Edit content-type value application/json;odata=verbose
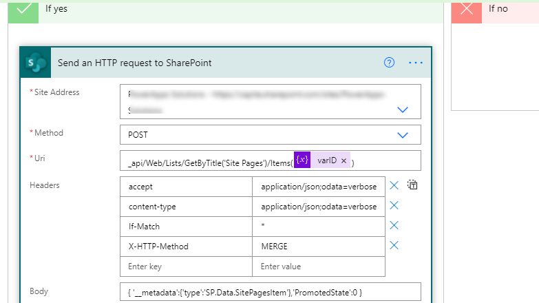This screenshot has width=539, height=303. click(x=319, y=207)
